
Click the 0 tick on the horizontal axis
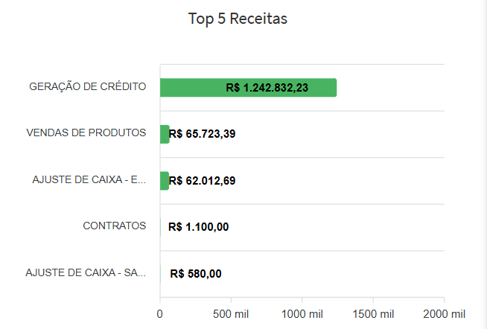pos(160,313)
